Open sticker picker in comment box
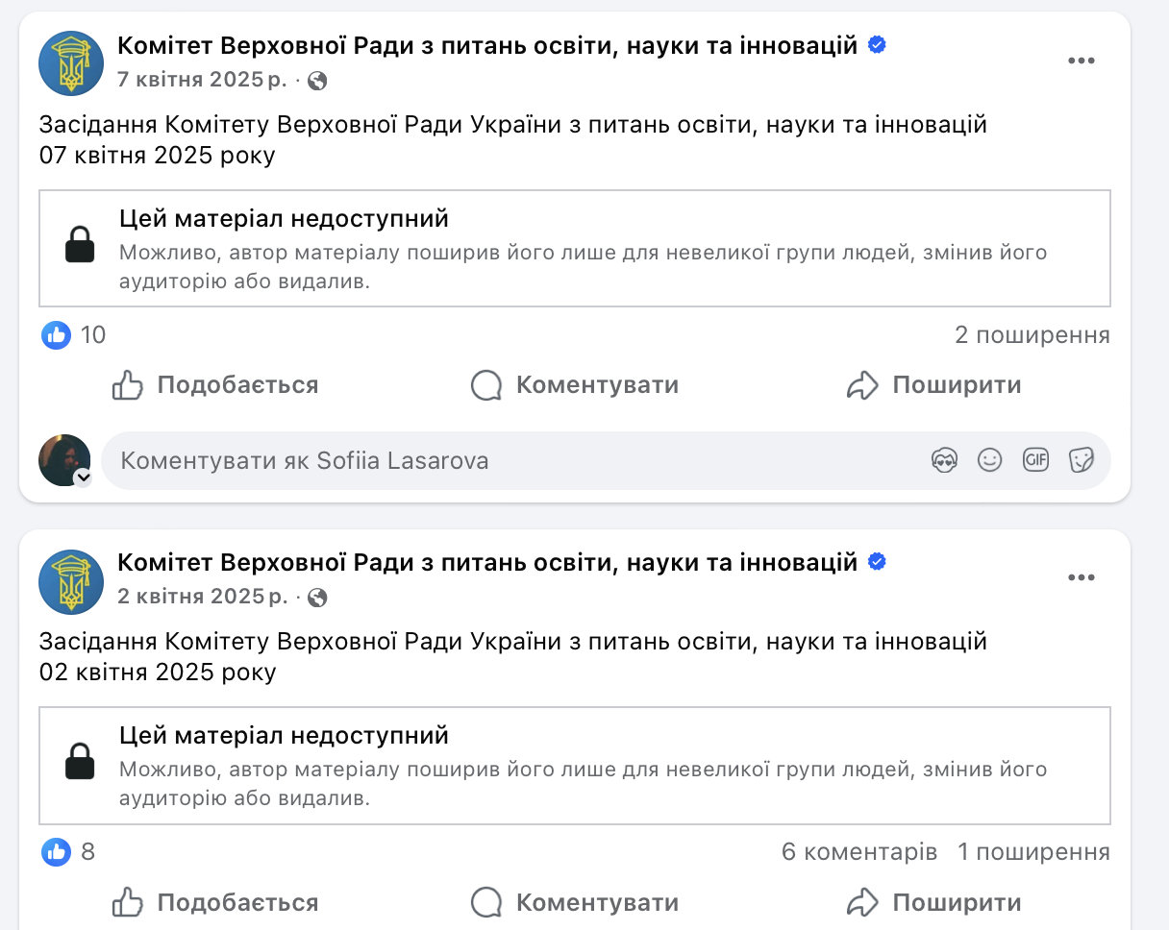Image resolution: width=1169 pixels, height=930 pixels. 1082,460
